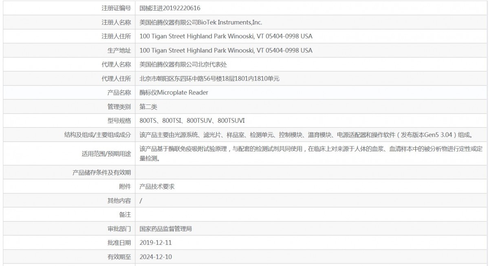Click the 型号规格 label
The height and width of the screenshot is (266, 489).
(x=119, y=120)
